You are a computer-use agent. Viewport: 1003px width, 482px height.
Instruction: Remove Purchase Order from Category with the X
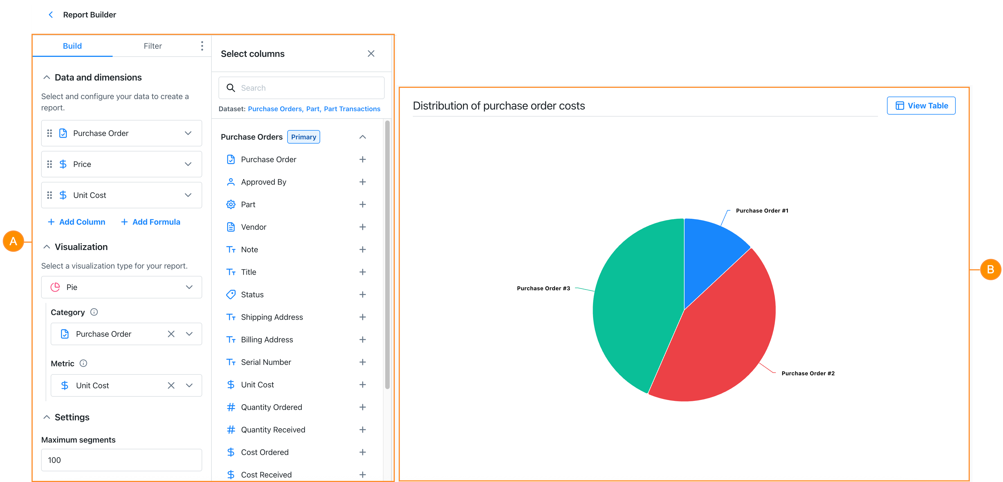click(x=171, y=334)
